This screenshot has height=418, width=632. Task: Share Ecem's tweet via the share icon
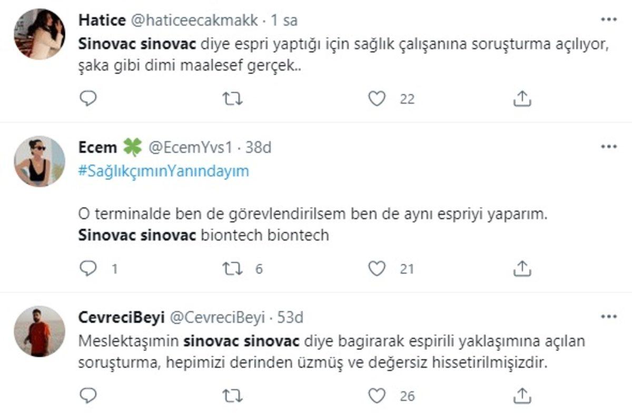[x=522, y=269]
